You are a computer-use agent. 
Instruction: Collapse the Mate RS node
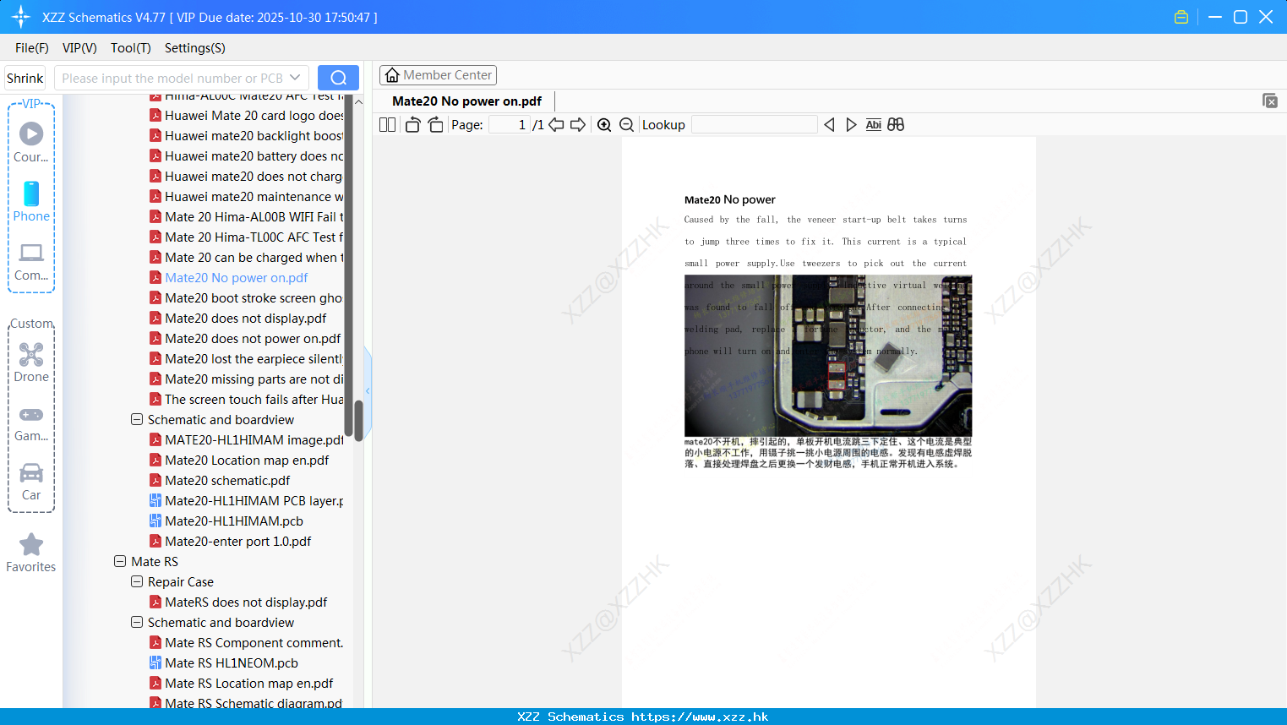click(x=120, y=561)
